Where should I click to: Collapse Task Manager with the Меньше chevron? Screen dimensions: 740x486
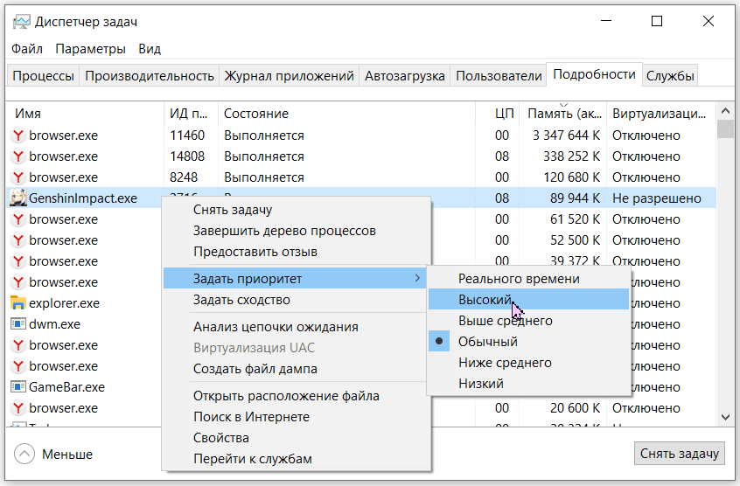(x=24, y=455)
